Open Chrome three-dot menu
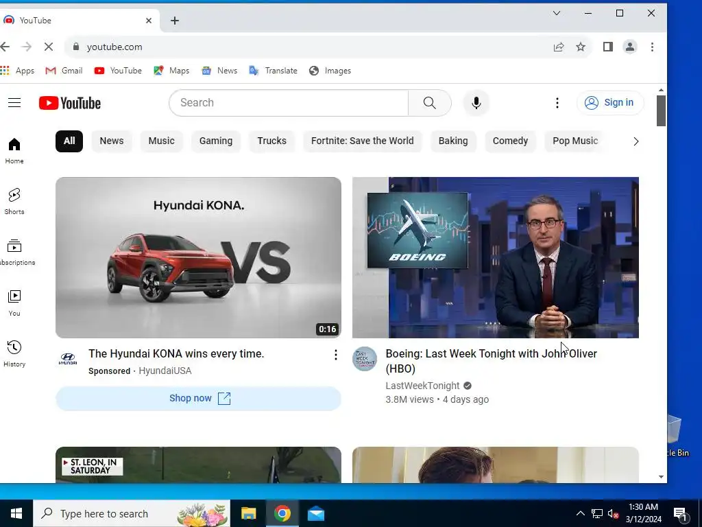Image resolution: width=702 pixels, height=527 pixels. [x=653, y=47]
